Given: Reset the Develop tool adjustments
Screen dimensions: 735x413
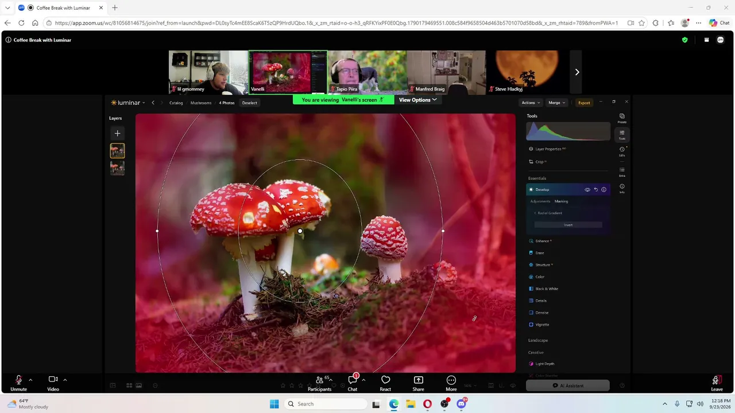Looking at the screenshot, I should 595,189.
